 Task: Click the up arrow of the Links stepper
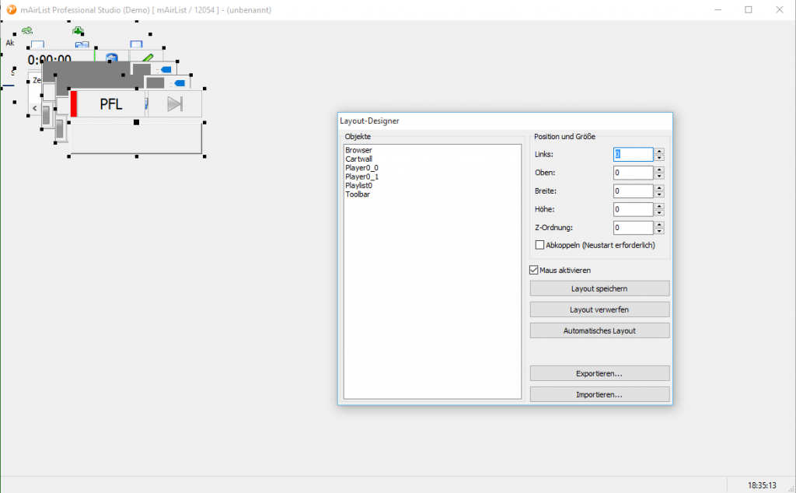click(659, 151)
